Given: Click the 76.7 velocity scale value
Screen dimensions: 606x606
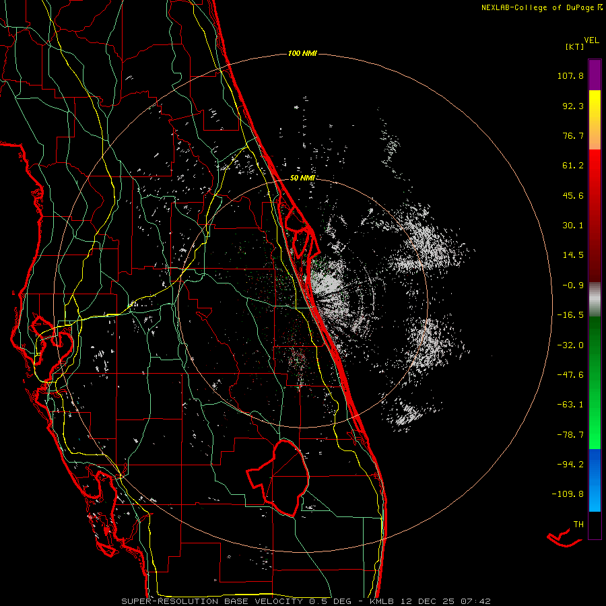Looking at the screenshot, I should [573, 135].
